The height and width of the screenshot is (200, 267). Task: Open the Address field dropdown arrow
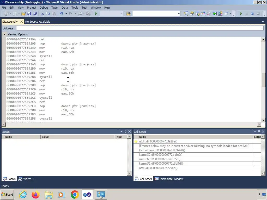(262, 28)
